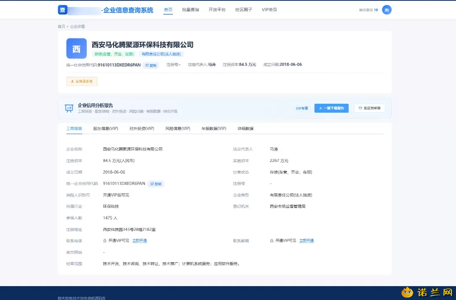456x300 pixels.
Task: Click the credit analysis report presentation icon
Action: point(69,108)
